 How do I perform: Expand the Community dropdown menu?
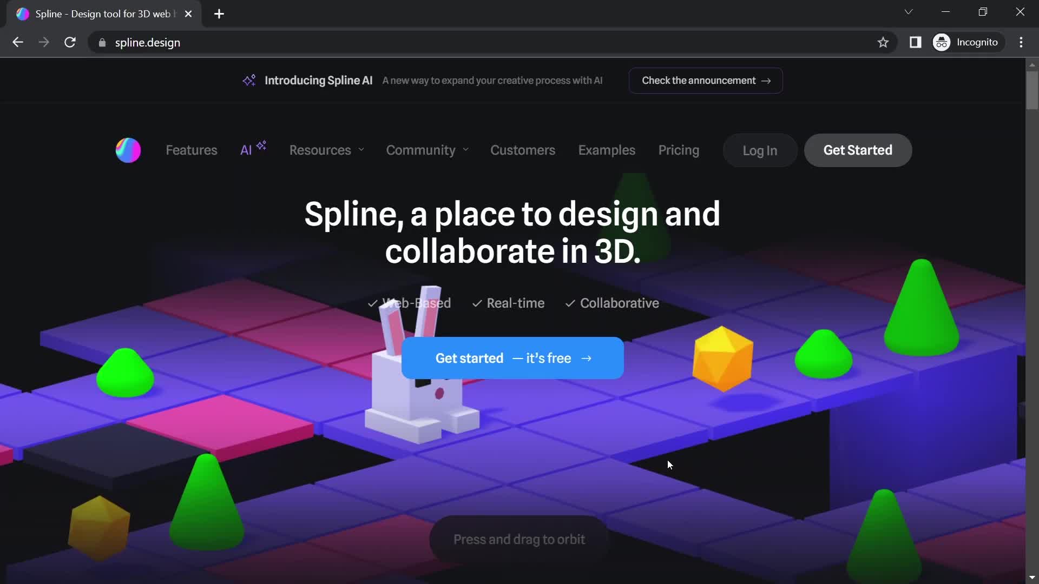pyautogui.click(x=426, y=150)
